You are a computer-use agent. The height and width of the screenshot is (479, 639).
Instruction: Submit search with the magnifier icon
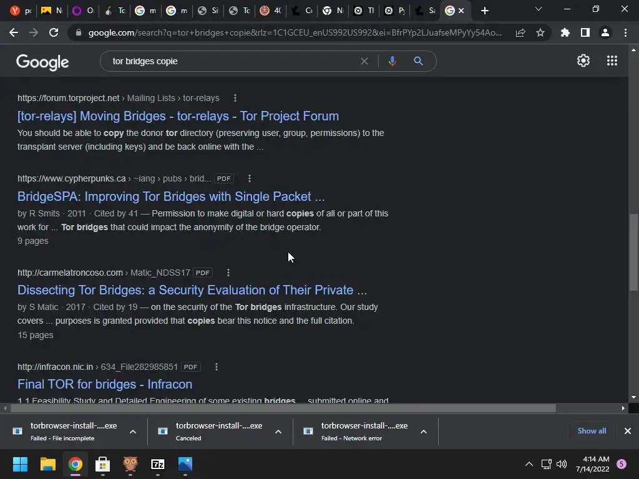[x=419, y=61]
